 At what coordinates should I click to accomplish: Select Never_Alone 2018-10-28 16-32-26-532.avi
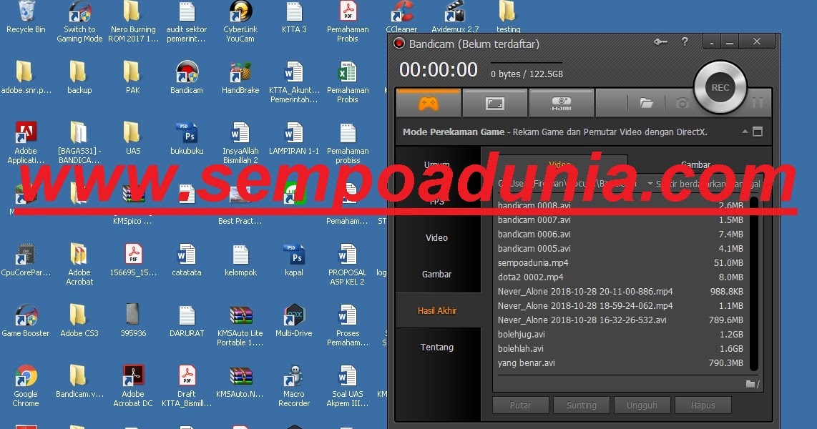620,320
